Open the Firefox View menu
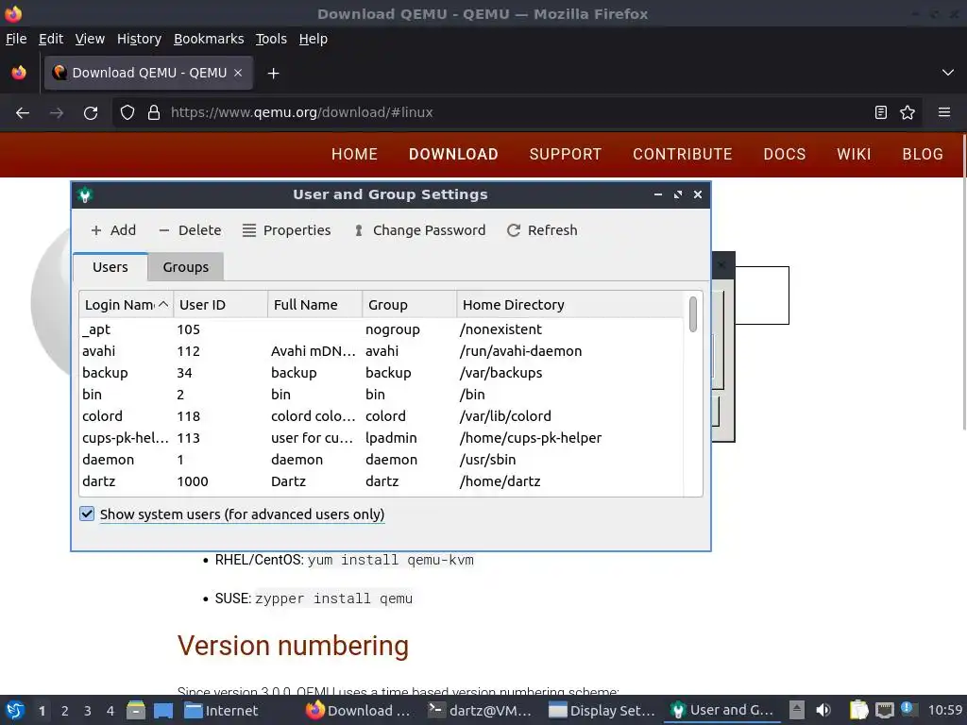Screen dimensions: 967x725 click(90, 39)
